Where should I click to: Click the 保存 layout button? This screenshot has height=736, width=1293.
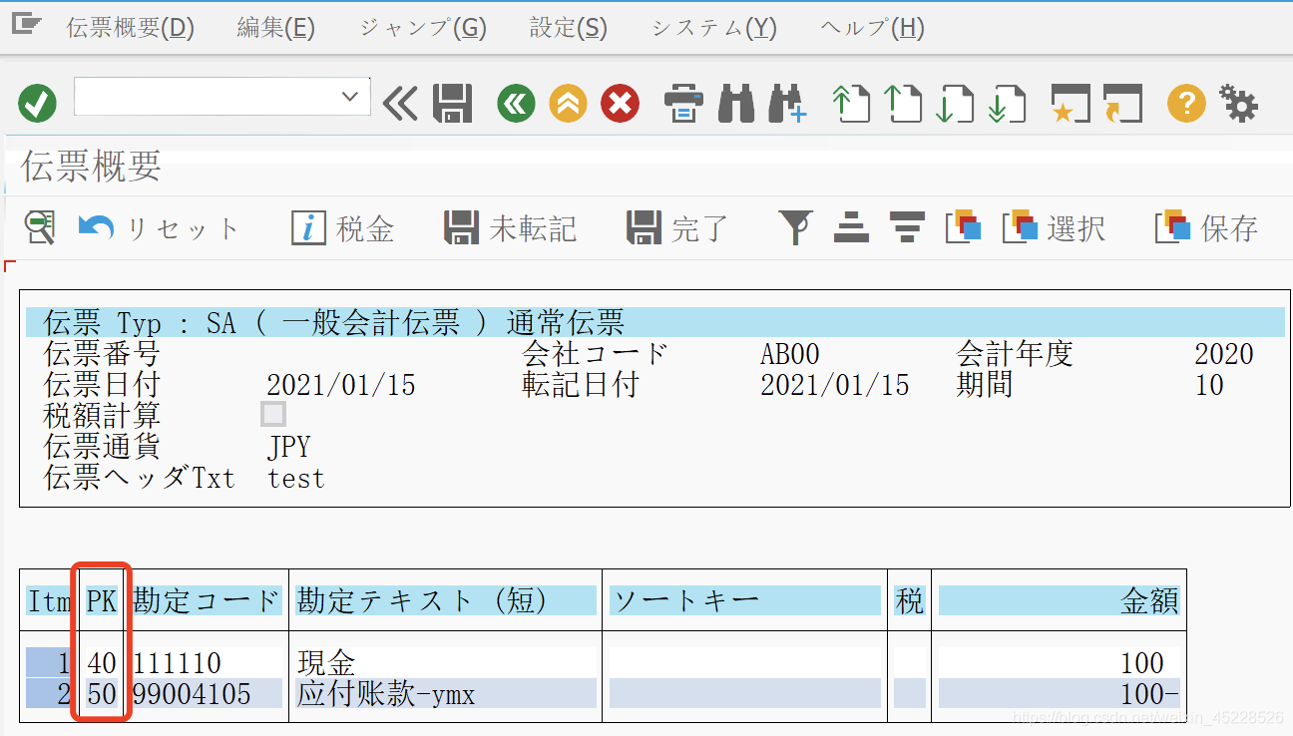(x=1206, y=228)
